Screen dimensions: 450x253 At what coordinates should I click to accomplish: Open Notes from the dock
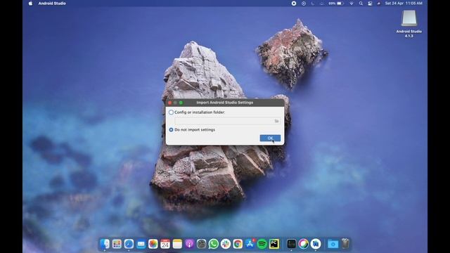pyautogui.click(x=177, y=244)
